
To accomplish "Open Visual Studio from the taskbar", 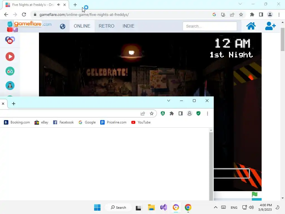I will (164, 207).
